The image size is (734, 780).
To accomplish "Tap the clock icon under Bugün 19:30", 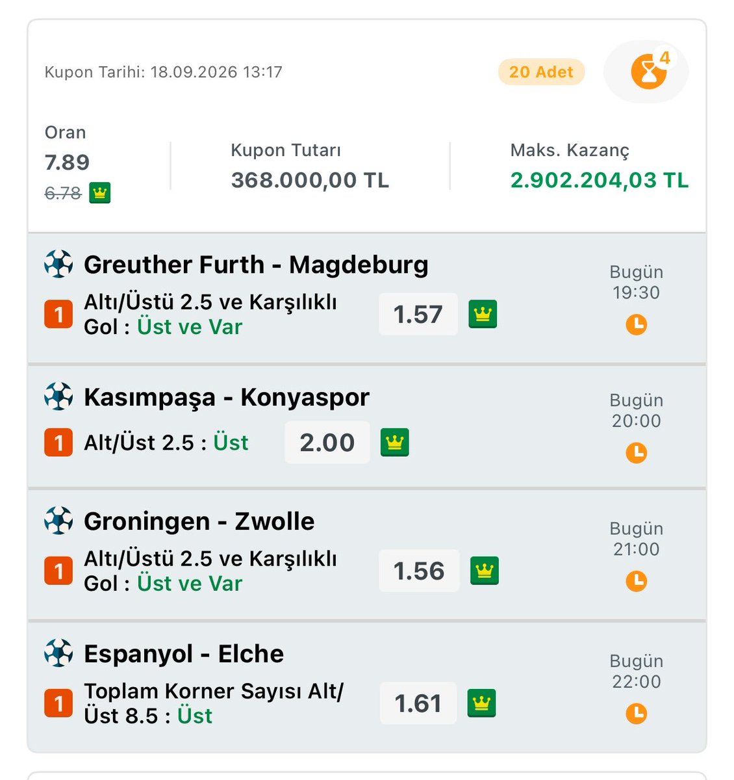I will [636, 324].
